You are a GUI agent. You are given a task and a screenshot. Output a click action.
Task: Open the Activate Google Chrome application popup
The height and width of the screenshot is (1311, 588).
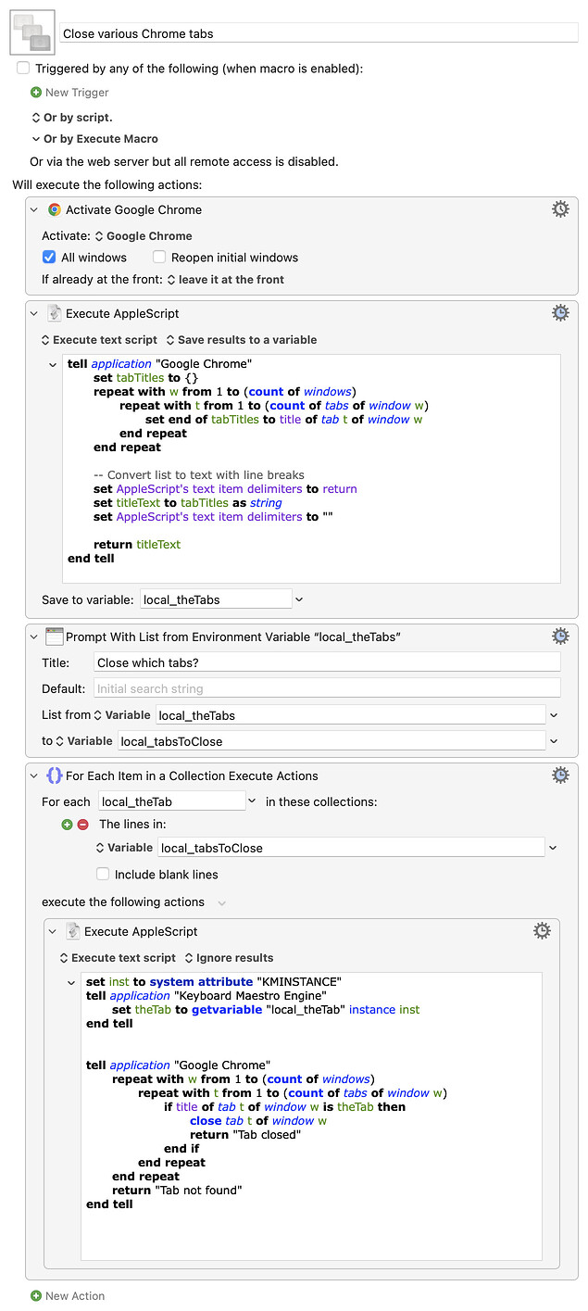coord(144,236)
